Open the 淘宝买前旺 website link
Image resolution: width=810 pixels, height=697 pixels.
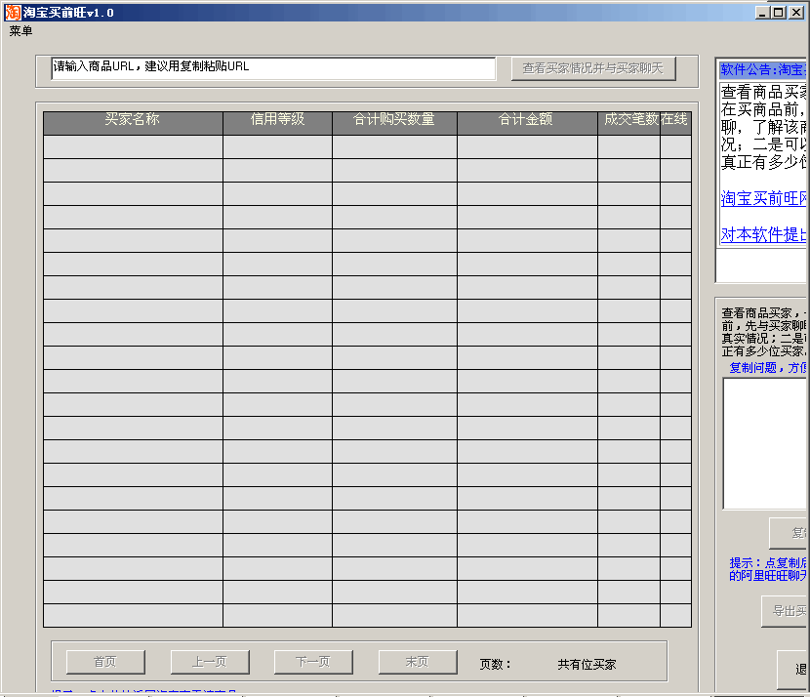click(764, 198)
